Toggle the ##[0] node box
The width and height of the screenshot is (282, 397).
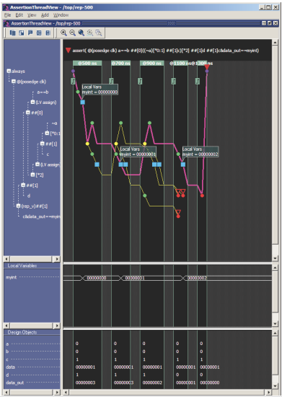(28, 113)
